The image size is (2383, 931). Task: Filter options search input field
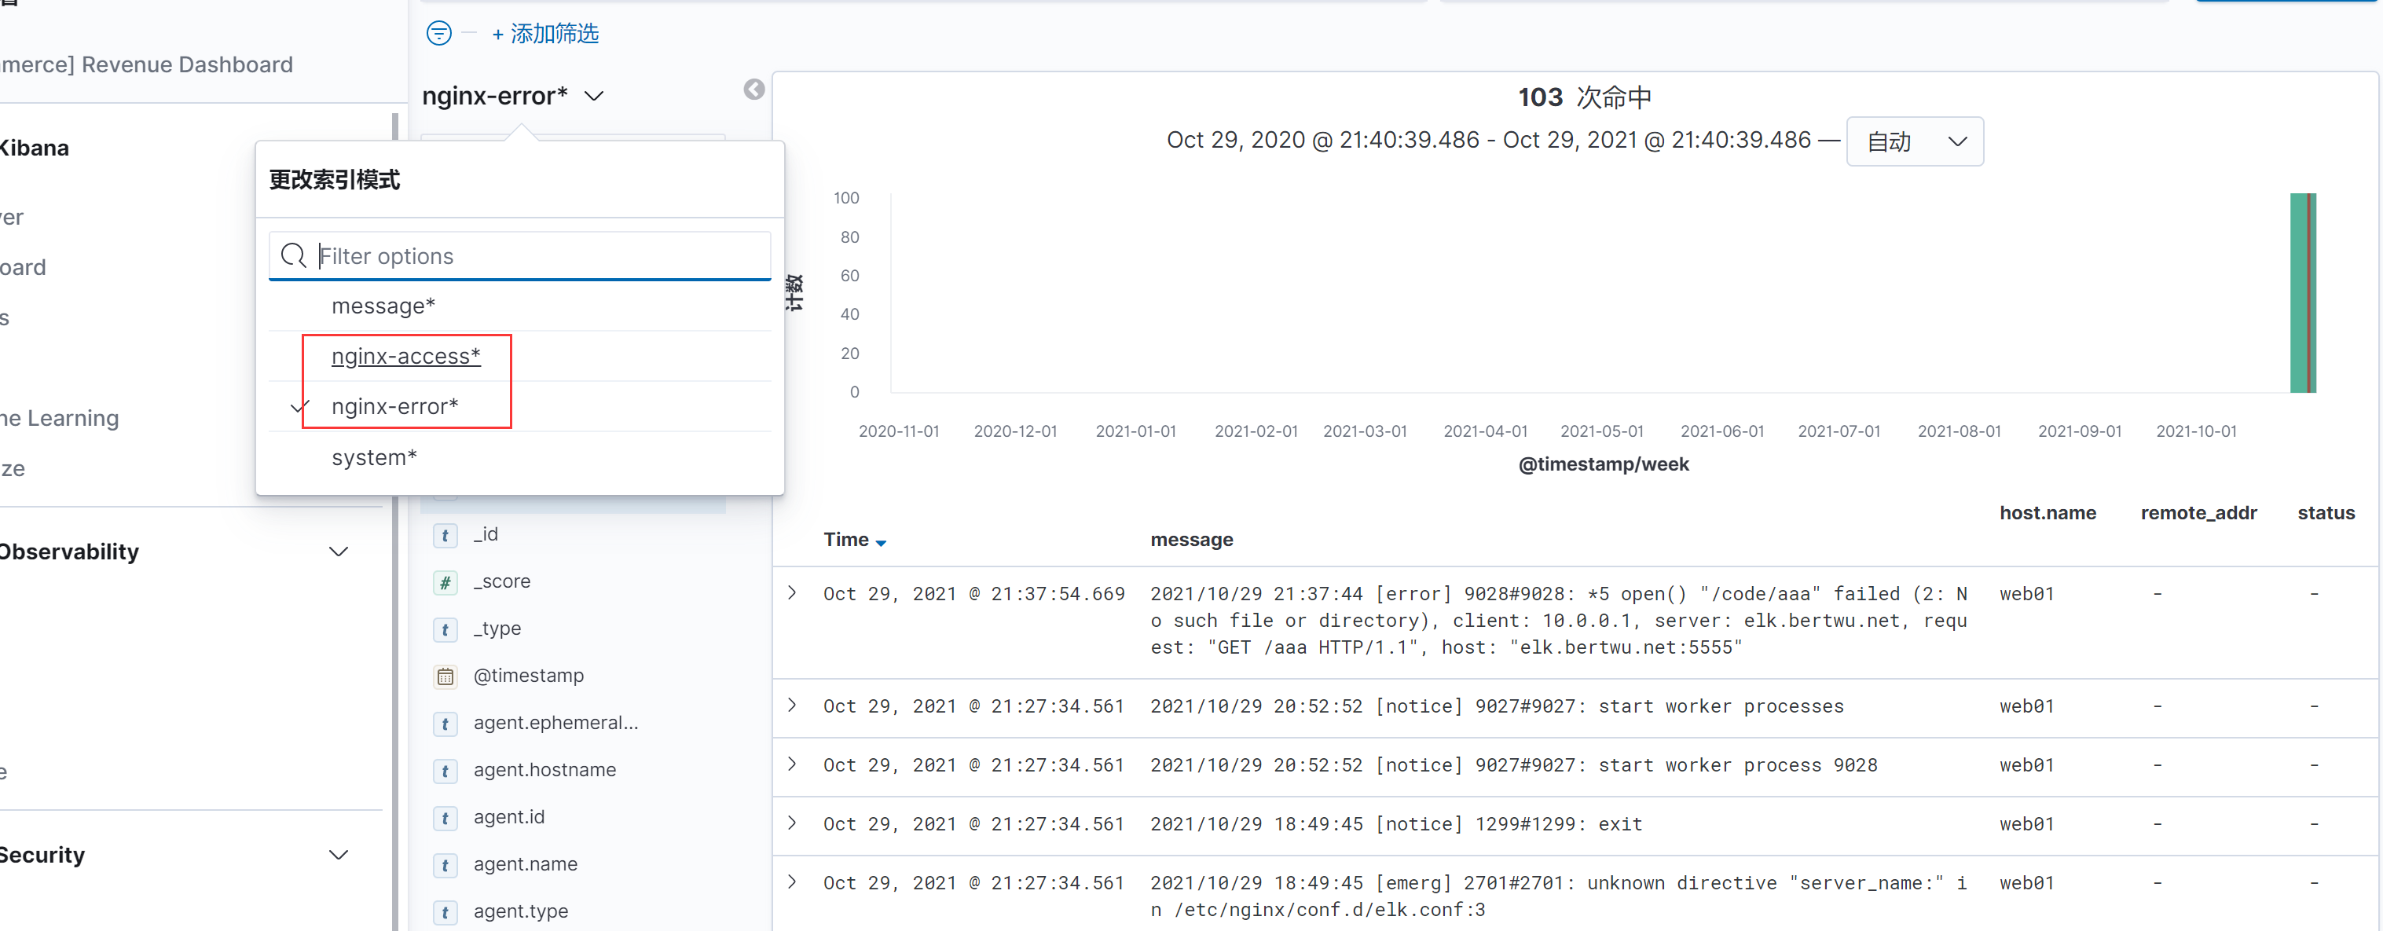521,255
